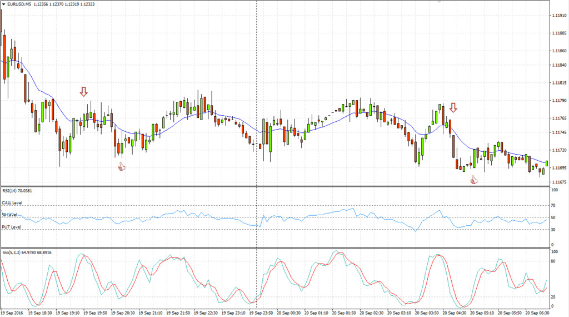The image size is (569, 317).
Task: Click the CALL Level text label
Action: click(x=12, y=203)
